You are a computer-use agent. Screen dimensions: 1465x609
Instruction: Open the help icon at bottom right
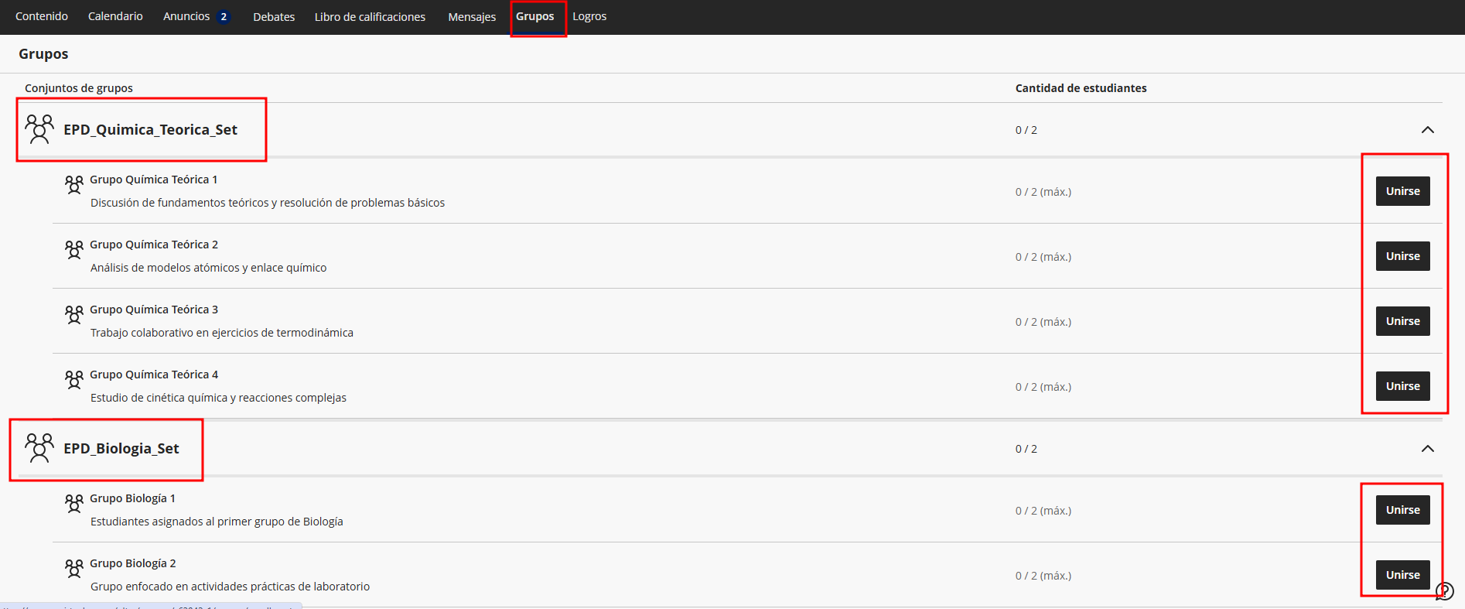1444,591
